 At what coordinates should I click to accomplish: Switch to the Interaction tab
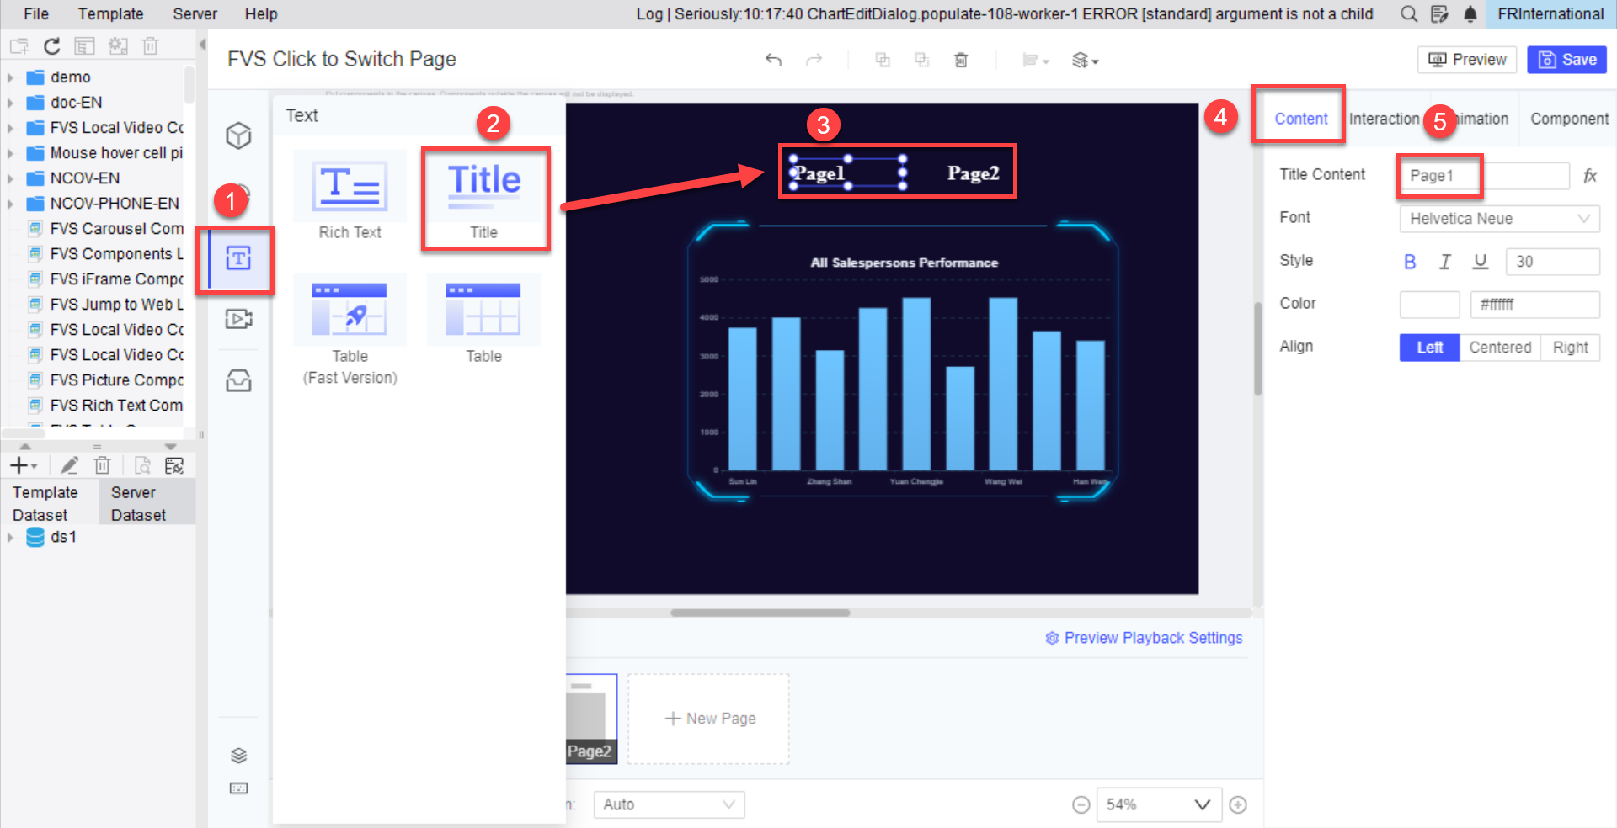(1384, 118)
